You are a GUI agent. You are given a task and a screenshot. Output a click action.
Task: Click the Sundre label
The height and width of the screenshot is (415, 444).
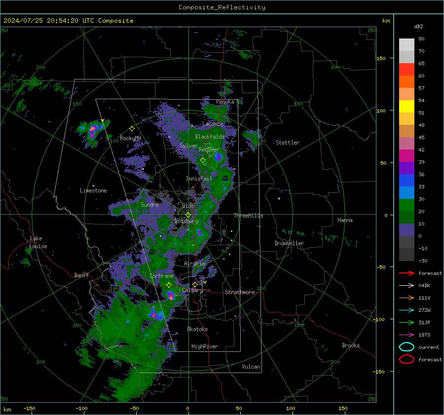pyautogui.click(x=149, y=204)
